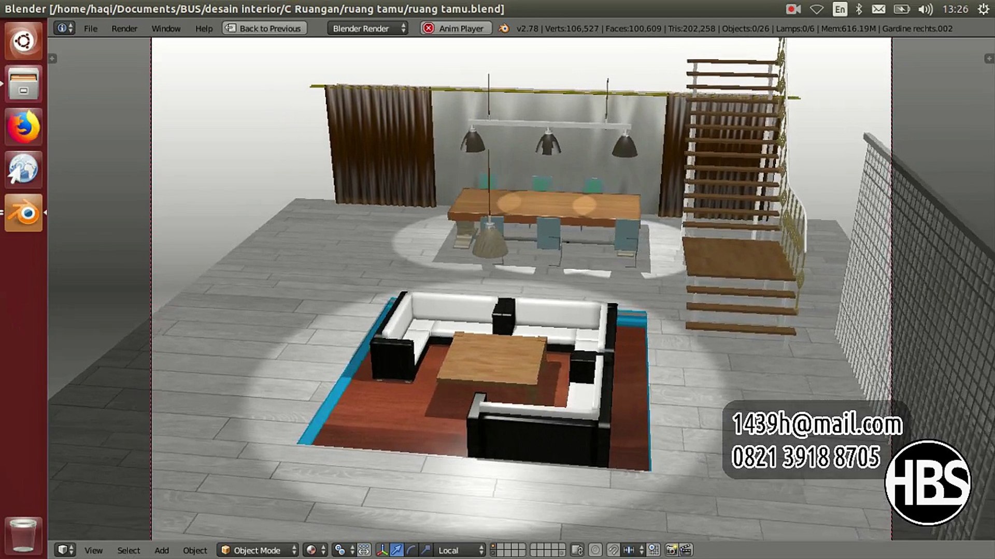Image resolution: width=995 pixels, height=559 pixels.
Task: Select the scale manipulator icon
Action: coord(425,550)
